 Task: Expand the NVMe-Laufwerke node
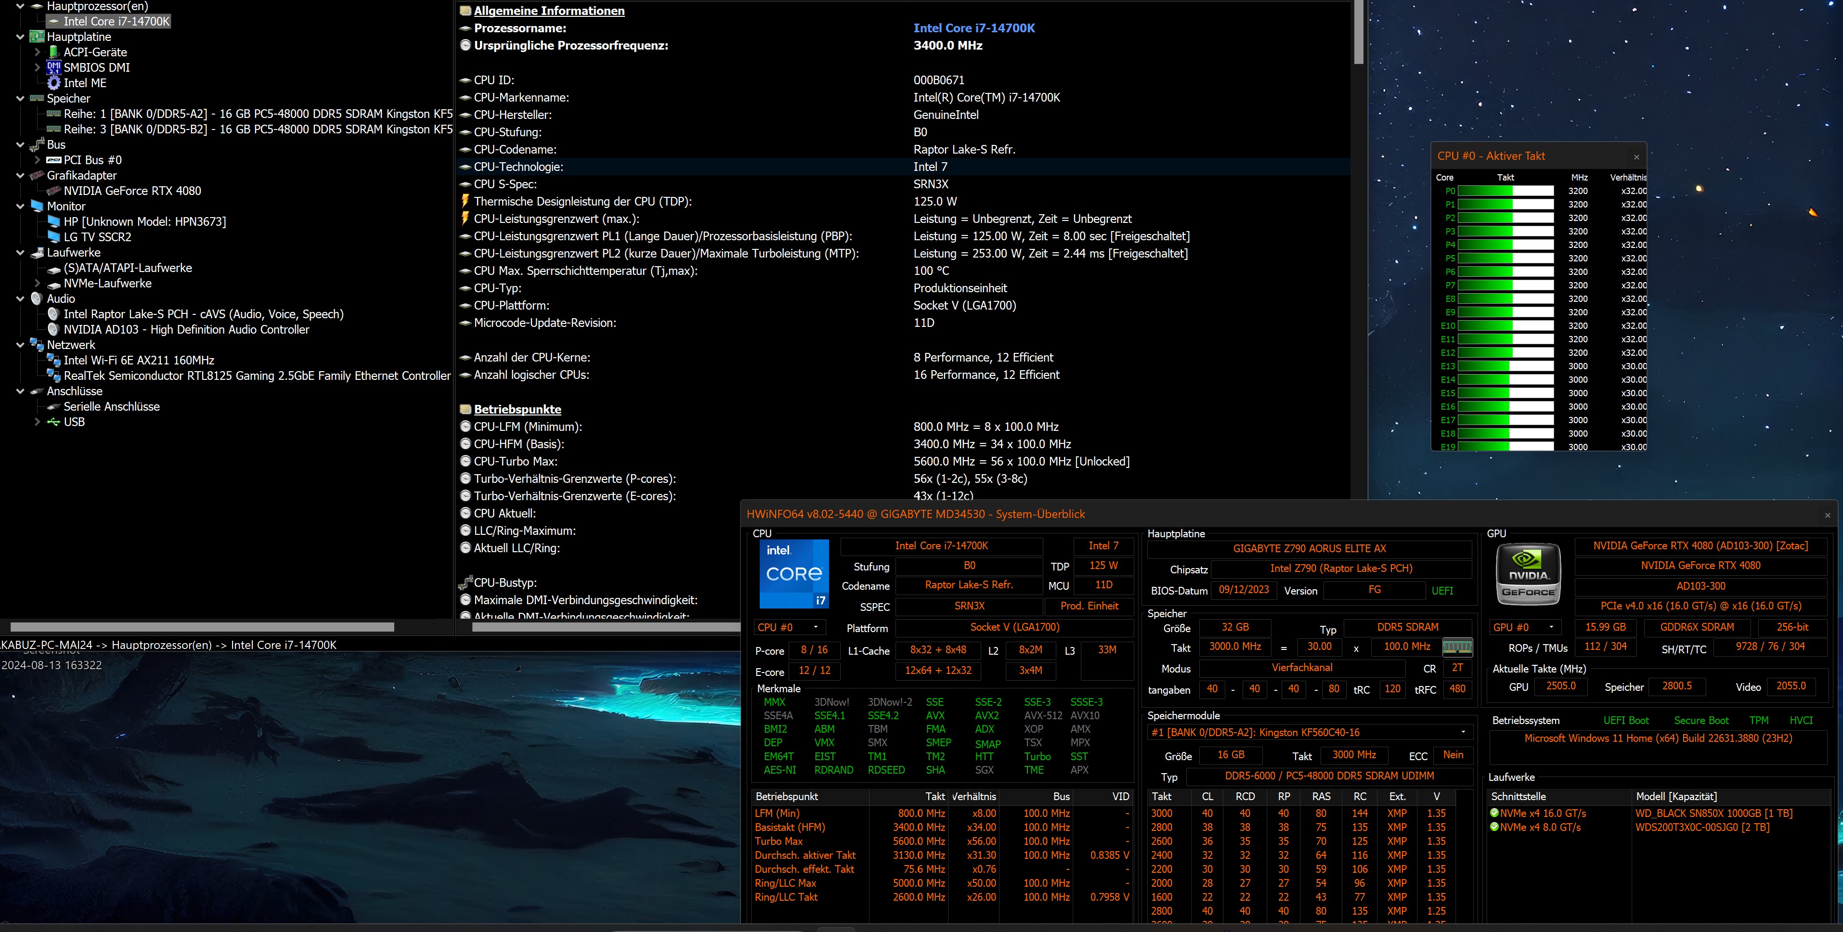(37, 284)
